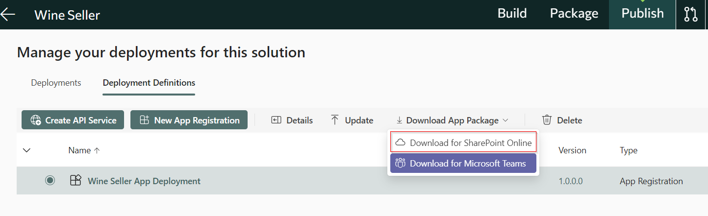Sort by the Name column header
Viewport: 708px width, 216px height.
coord(84,150)
